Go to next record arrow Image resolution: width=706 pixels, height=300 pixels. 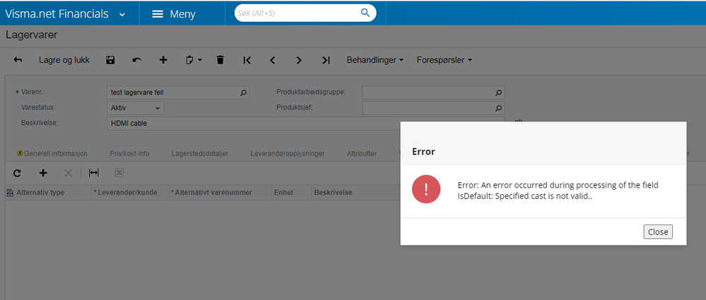tap(299, 60)
